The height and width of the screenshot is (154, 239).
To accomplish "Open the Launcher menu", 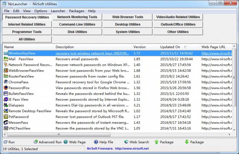I will (58, 11).
